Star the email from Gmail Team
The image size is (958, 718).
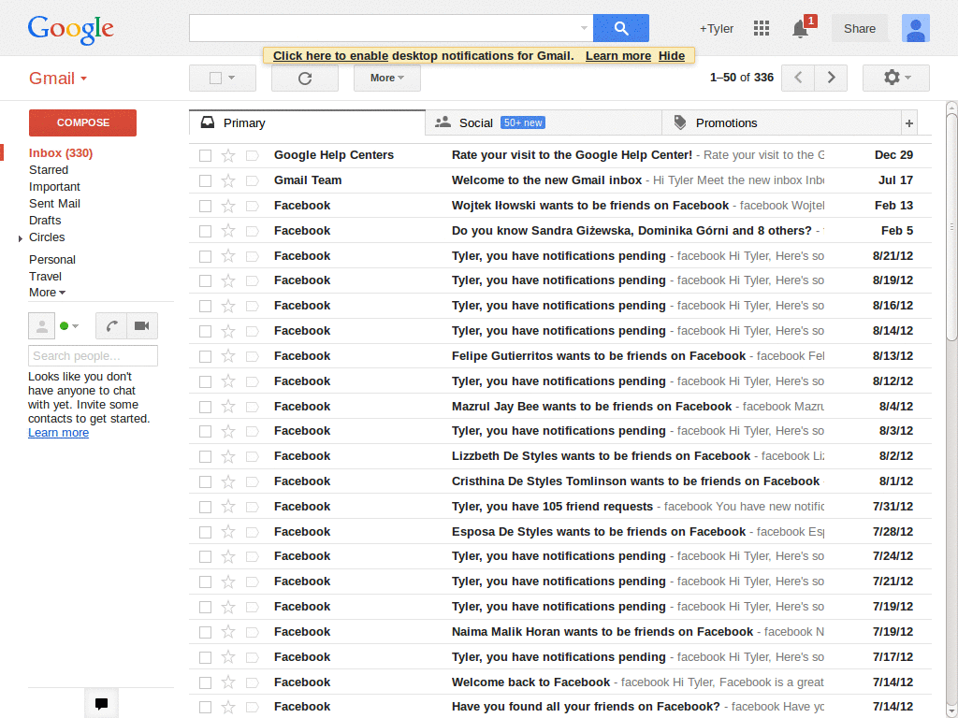click(x=227, y=179)
